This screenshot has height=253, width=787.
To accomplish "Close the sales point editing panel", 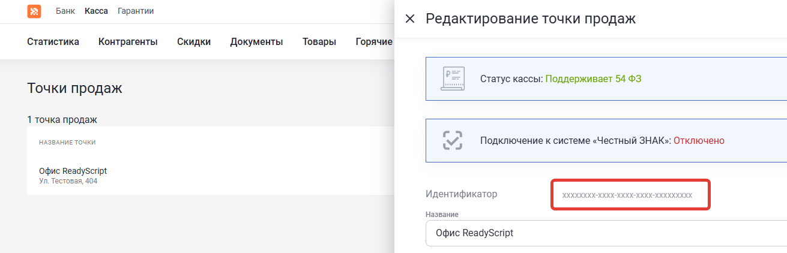I will 410,19.
